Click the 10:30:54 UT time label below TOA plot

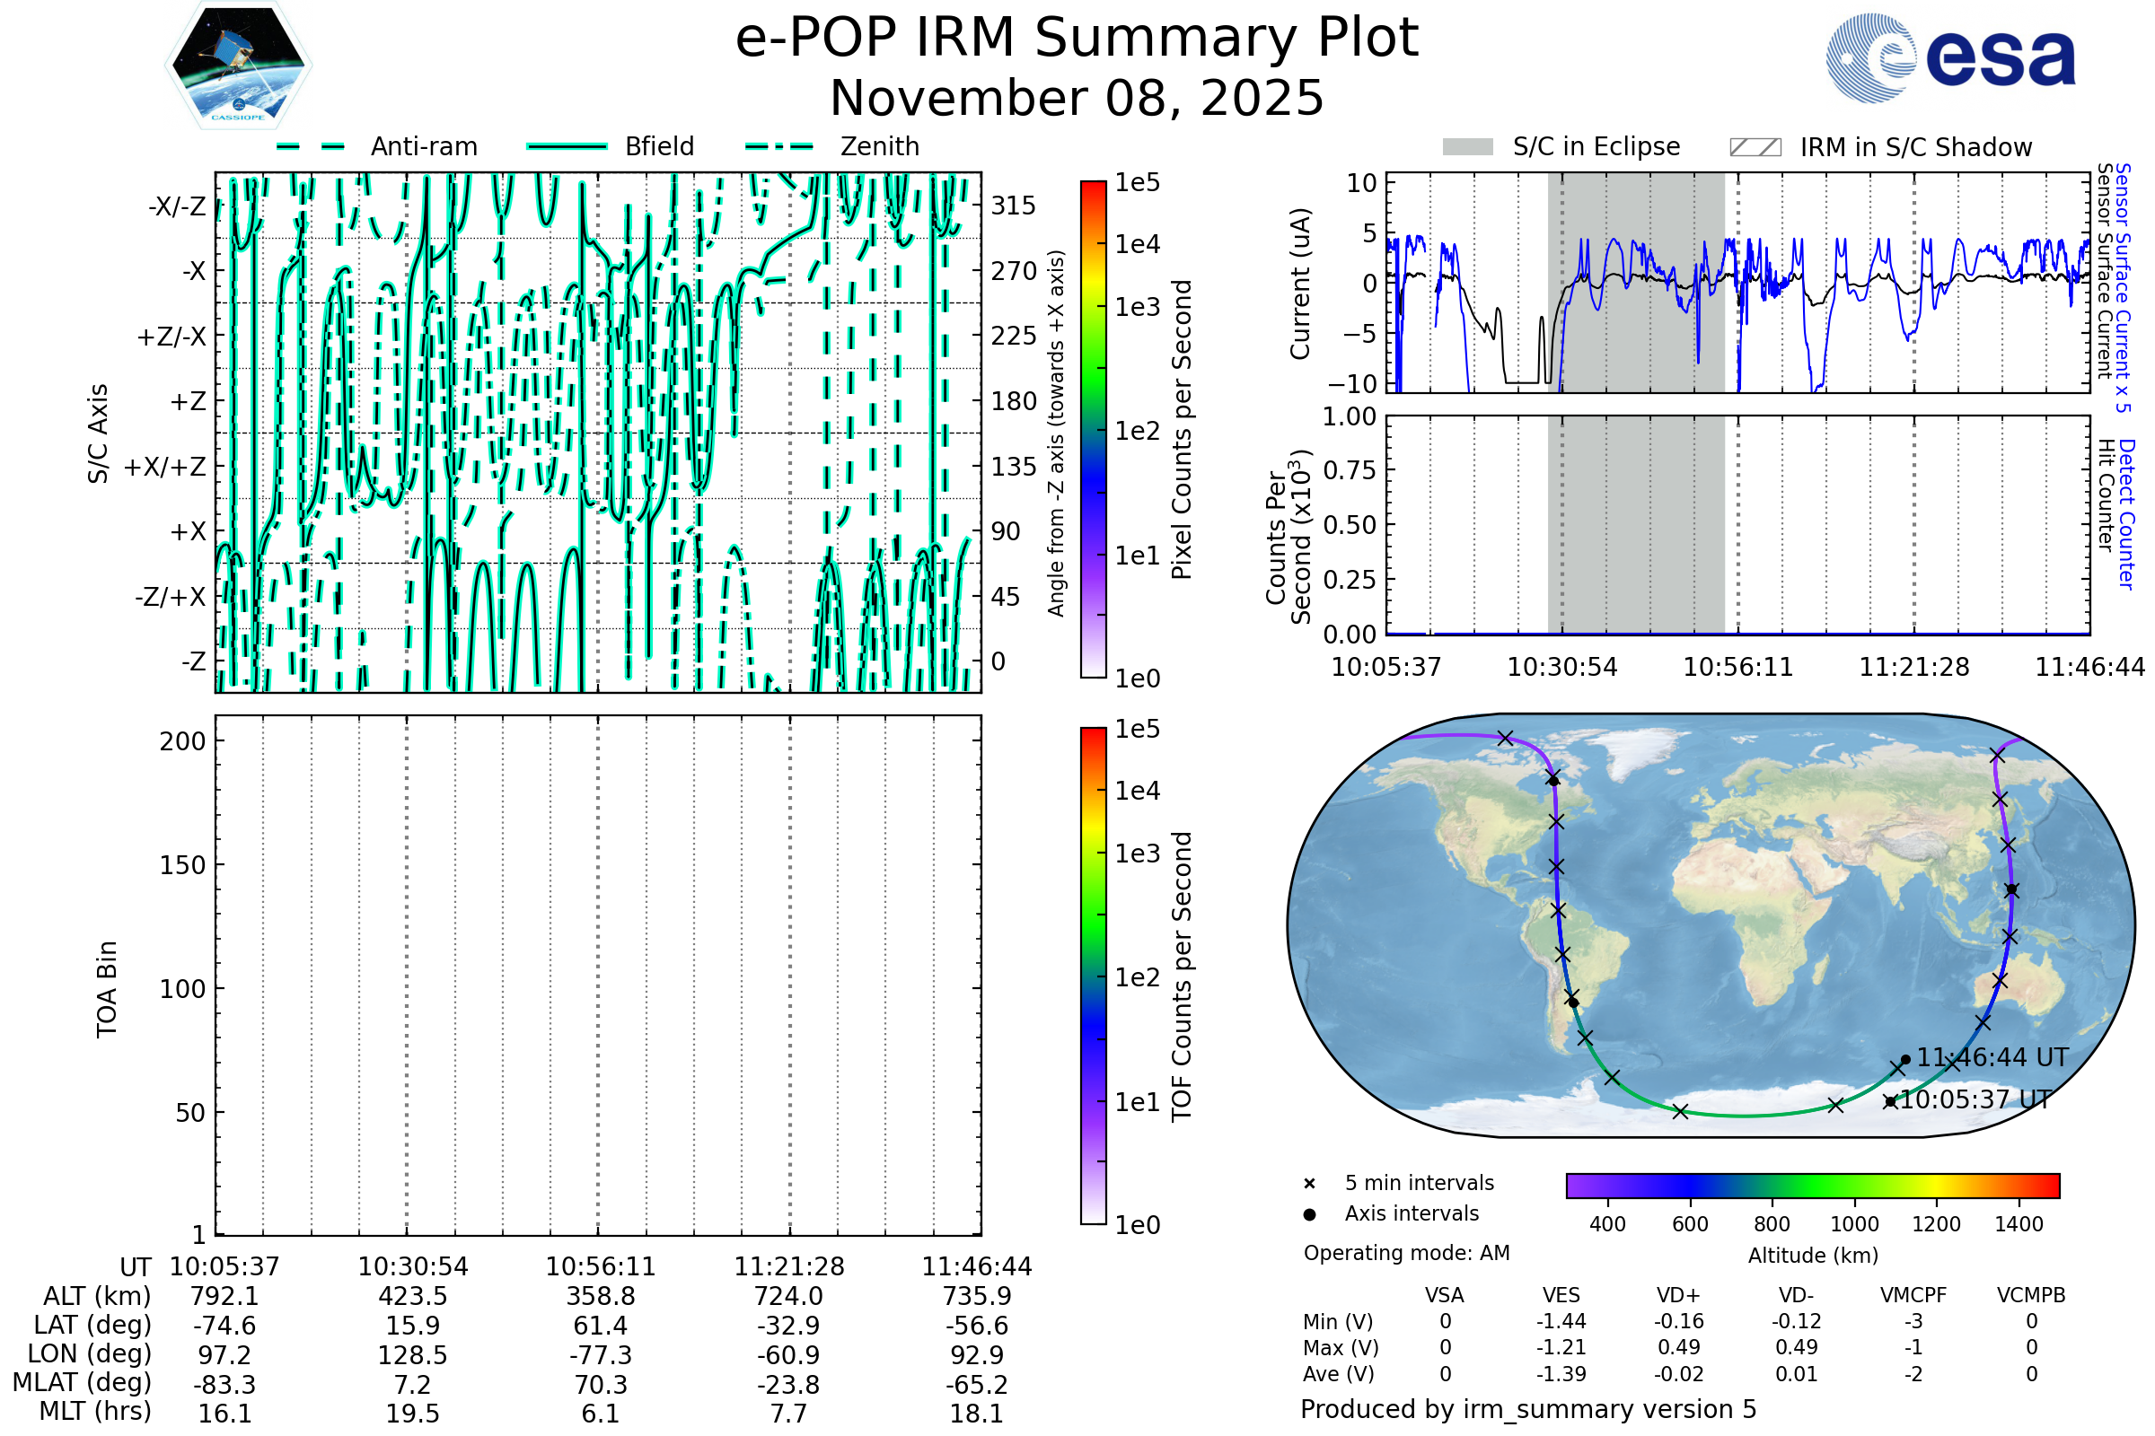click(412, 1266)
